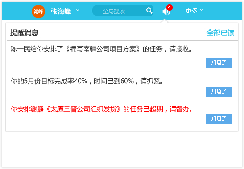Click the 提醒消息 panel heading
The width and height of the screenshot is (244, 169).
pos(24,33)
